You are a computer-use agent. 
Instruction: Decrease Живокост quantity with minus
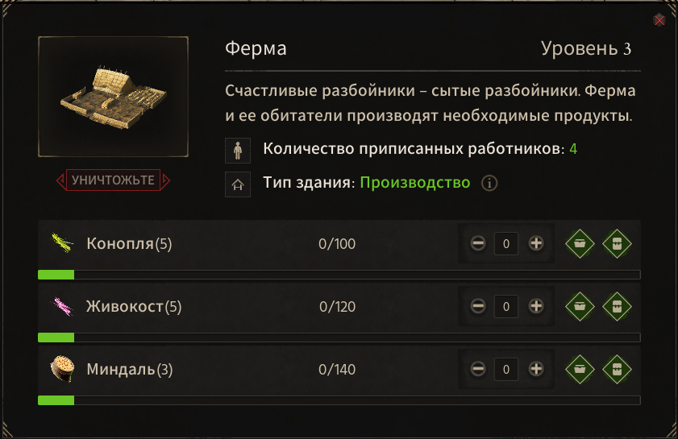coord(478,306)
